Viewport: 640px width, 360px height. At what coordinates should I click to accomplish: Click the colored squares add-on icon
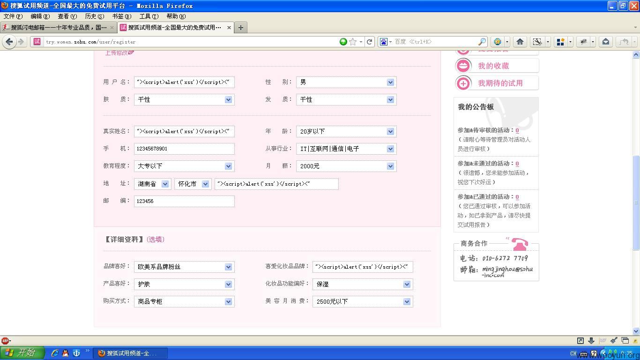560,42
